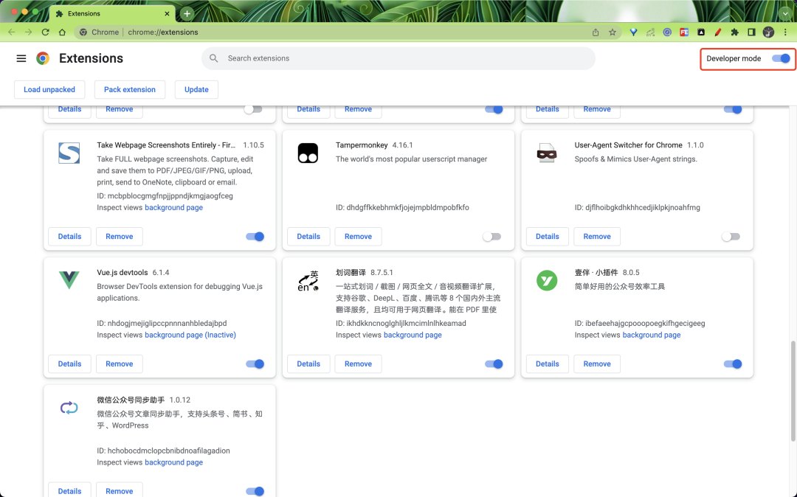Click the Vue.js devtools extension icon

pyautogui.click(x=68, y=280)
